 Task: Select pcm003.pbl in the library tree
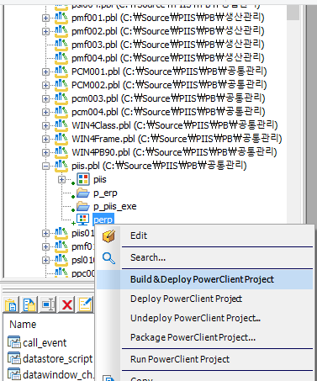pyautogui.click(x=168, y=98)
